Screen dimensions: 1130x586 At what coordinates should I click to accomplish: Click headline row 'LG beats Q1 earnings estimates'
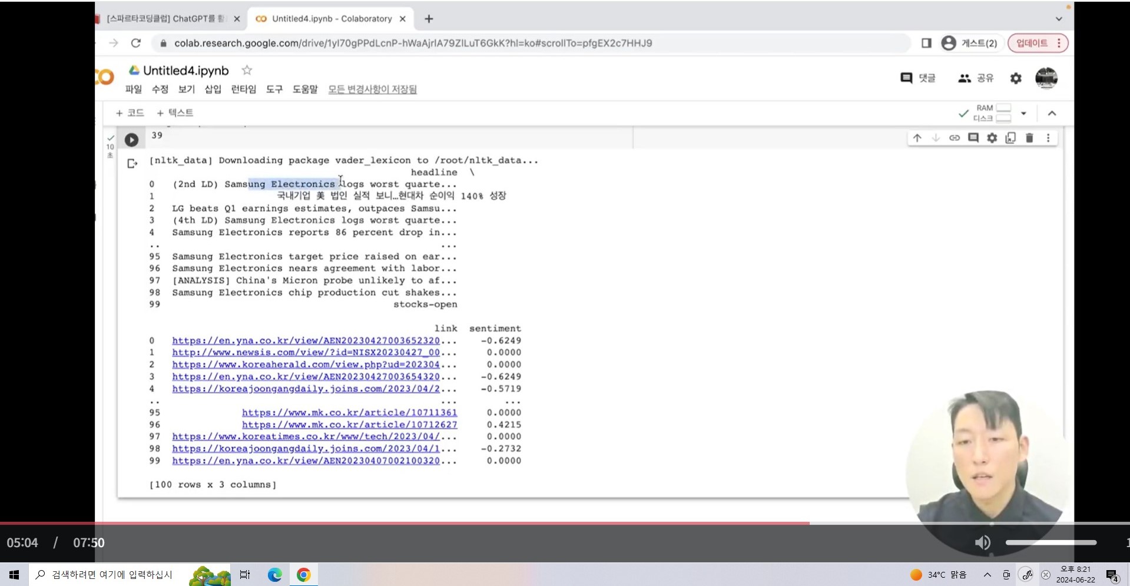[314, 208]
